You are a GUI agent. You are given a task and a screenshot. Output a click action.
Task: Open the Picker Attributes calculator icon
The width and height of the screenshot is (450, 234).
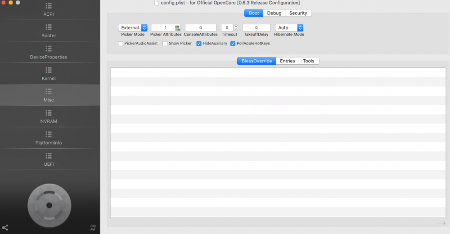[x=177, y=28]
